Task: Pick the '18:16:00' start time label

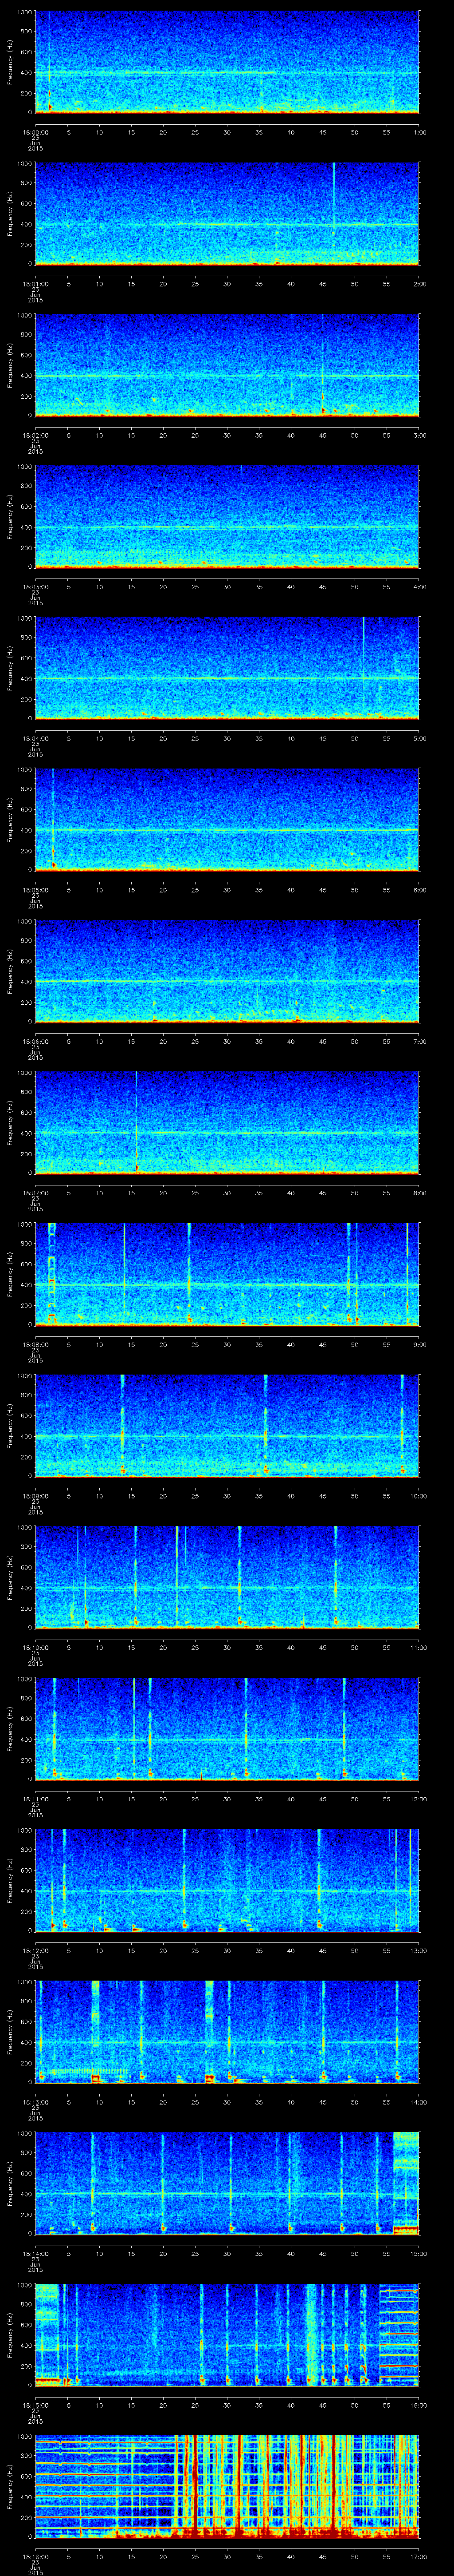Action: 35,2556
